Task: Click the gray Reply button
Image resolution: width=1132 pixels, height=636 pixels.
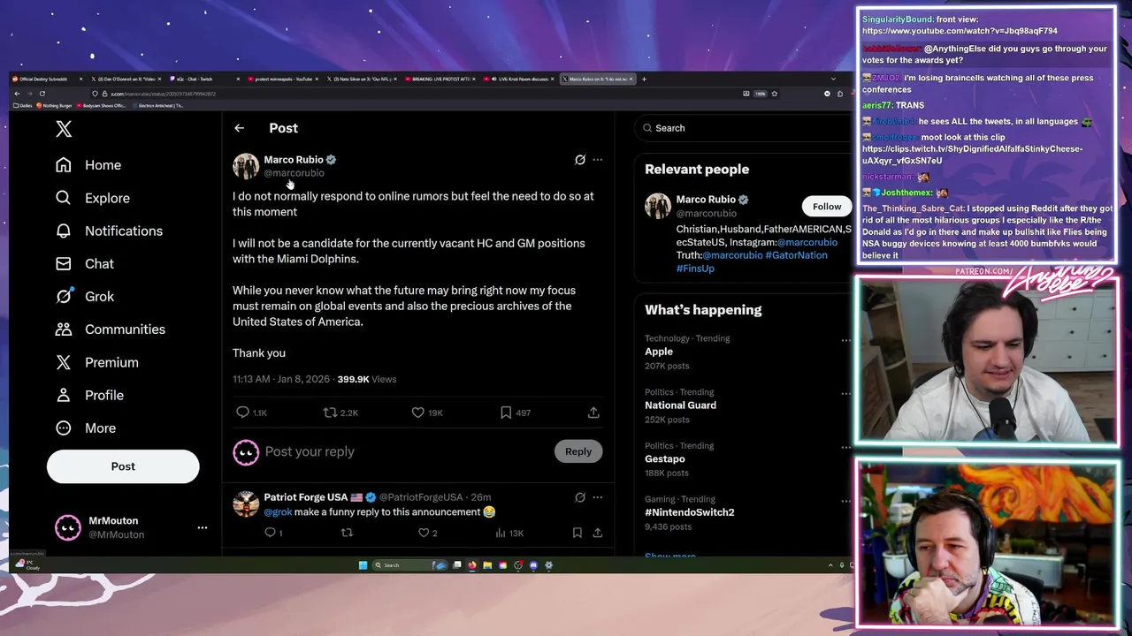Action: pos(578,451)
